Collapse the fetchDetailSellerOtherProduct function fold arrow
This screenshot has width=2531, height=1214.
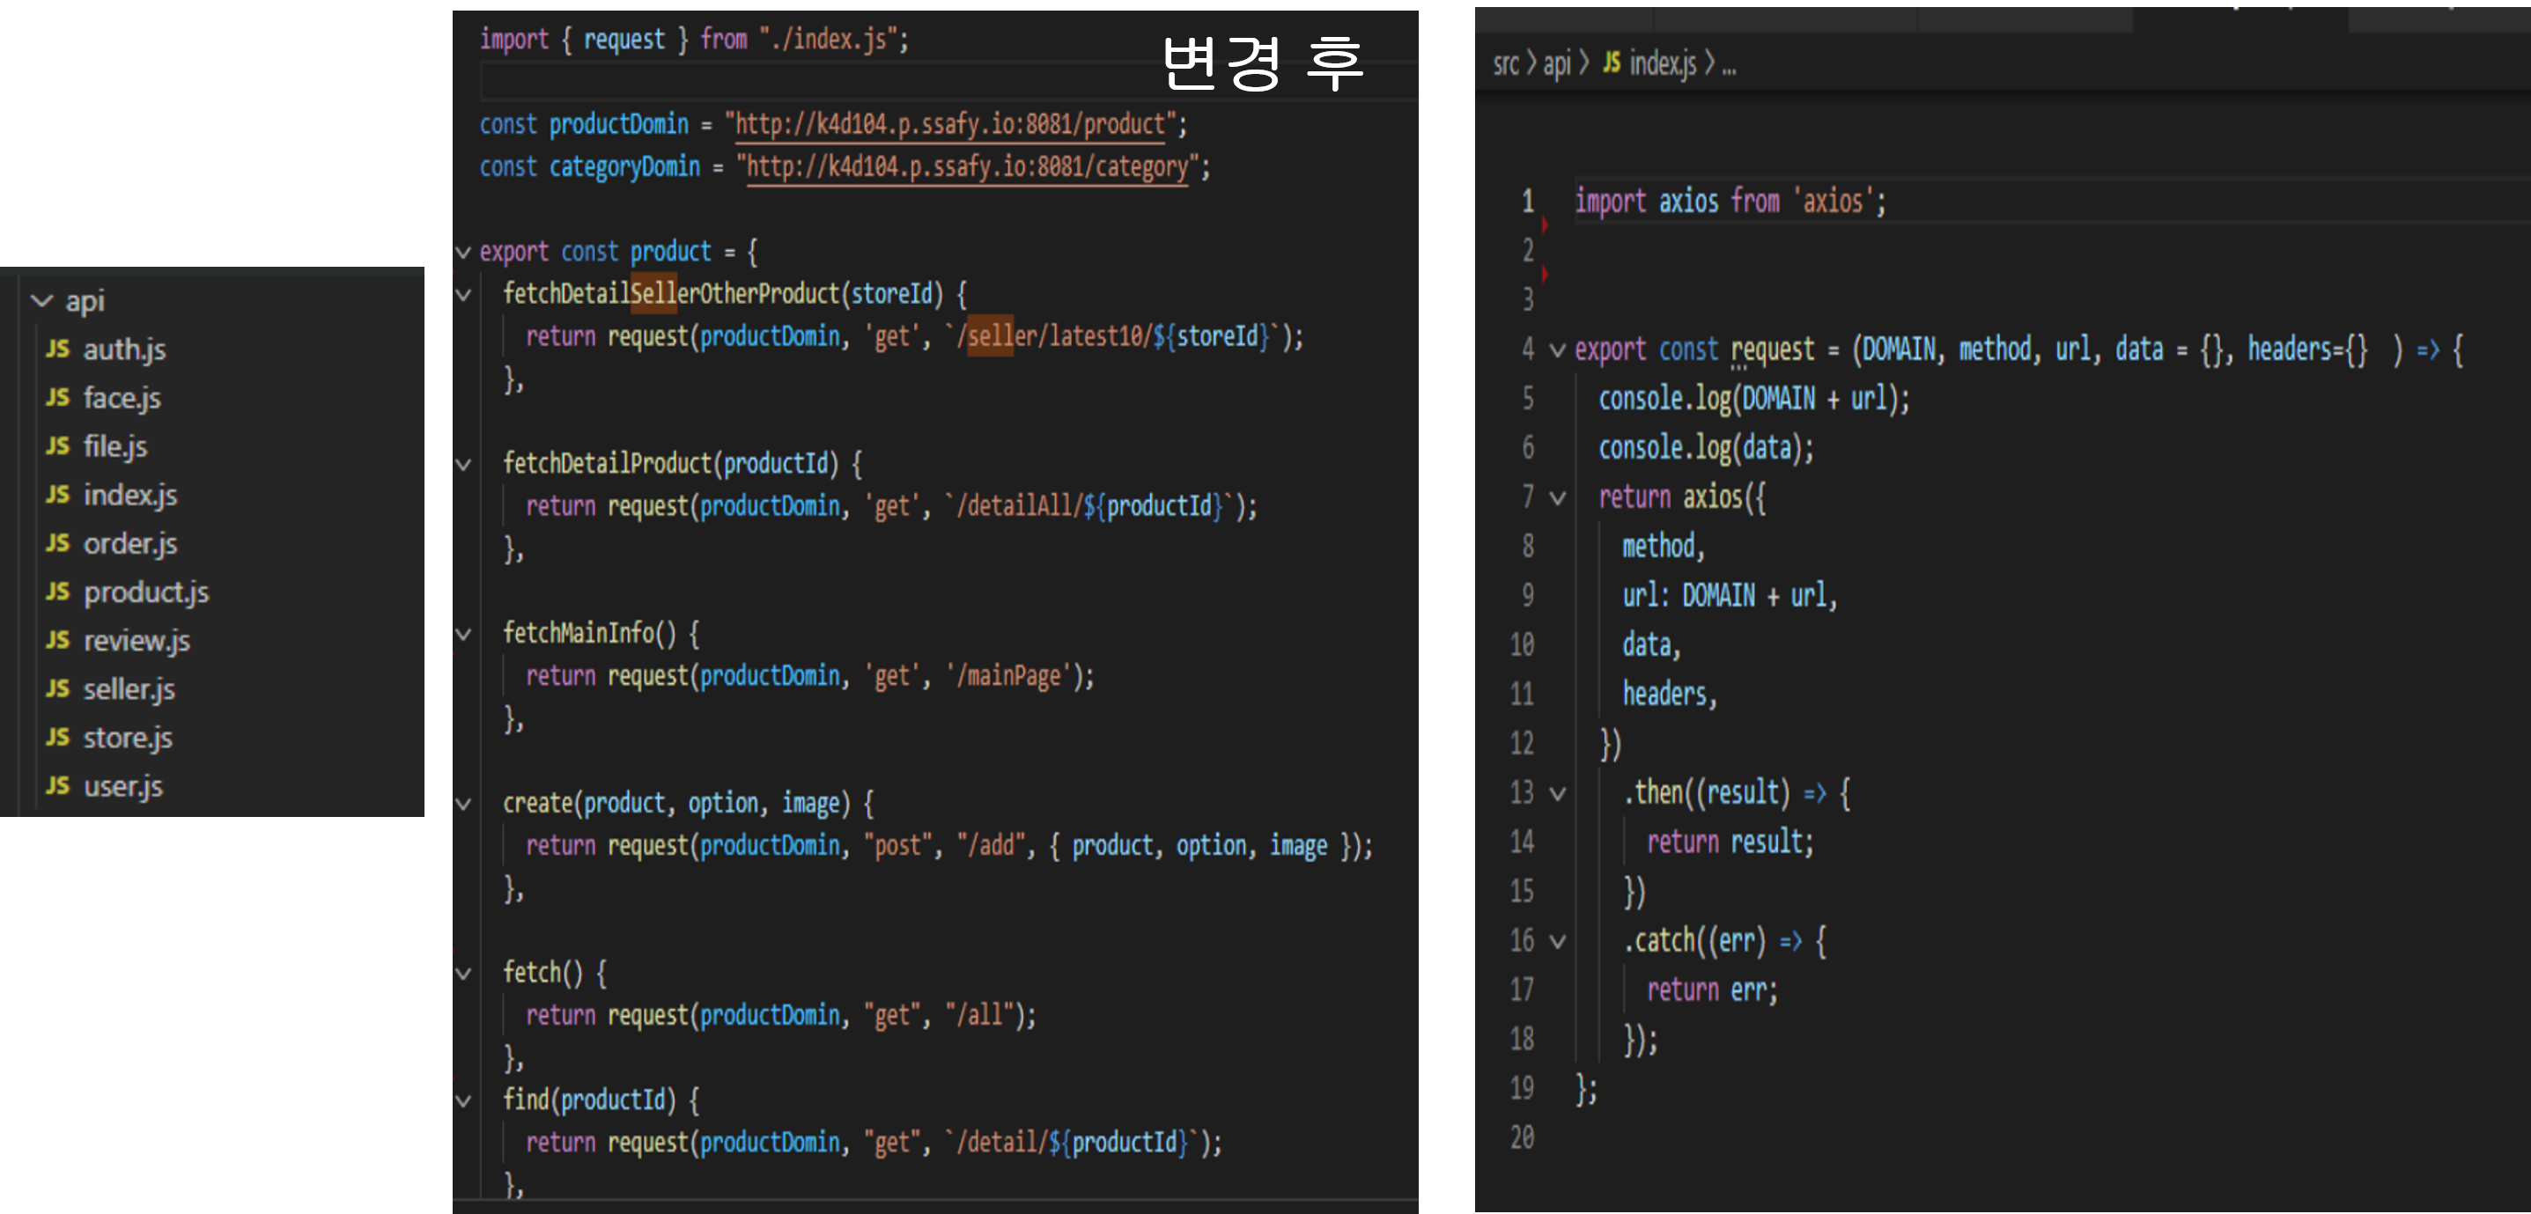click(462, 294)
